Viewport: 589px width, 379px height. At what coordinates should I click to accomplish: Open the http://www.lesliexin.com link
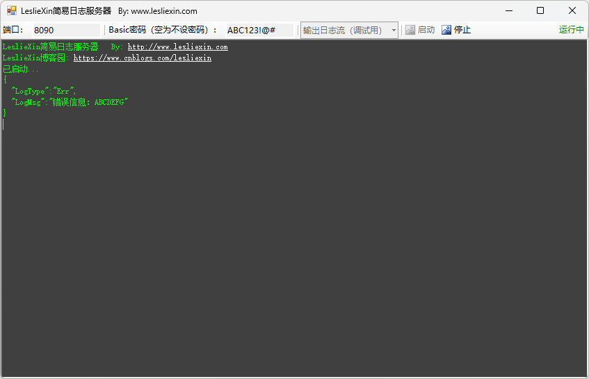coord(178,47)
